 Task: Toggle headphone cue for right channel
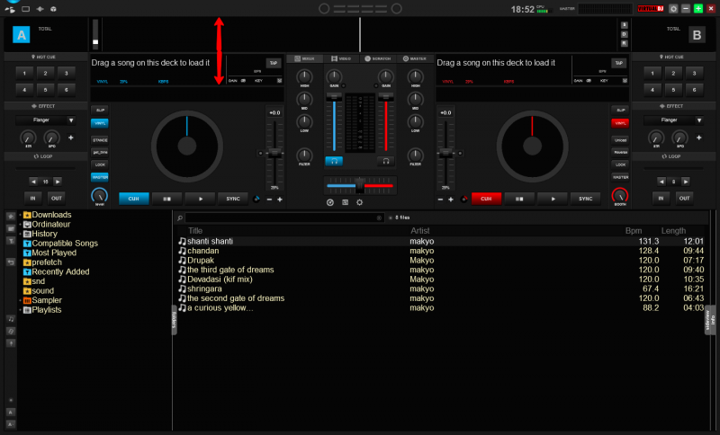(x=386, y=161)
